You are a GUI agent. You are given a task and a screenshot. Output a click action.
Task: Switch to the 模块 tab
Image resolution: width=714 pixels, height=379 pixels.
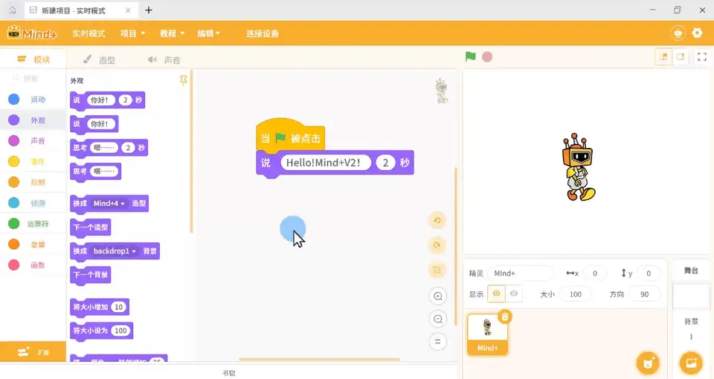coord(33,59)
